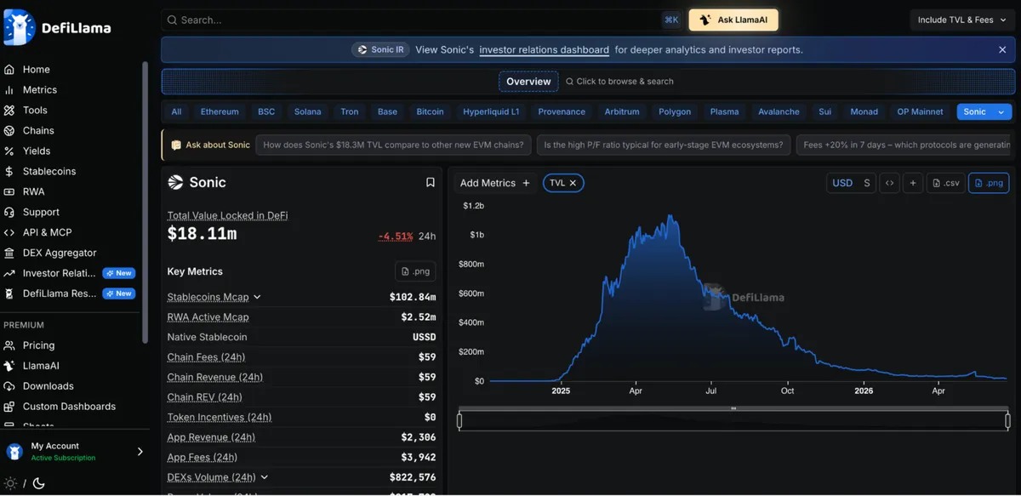Open Home via its sidebar icon
This screenshot has height=496, width=1021.
[x=9, y=70]
